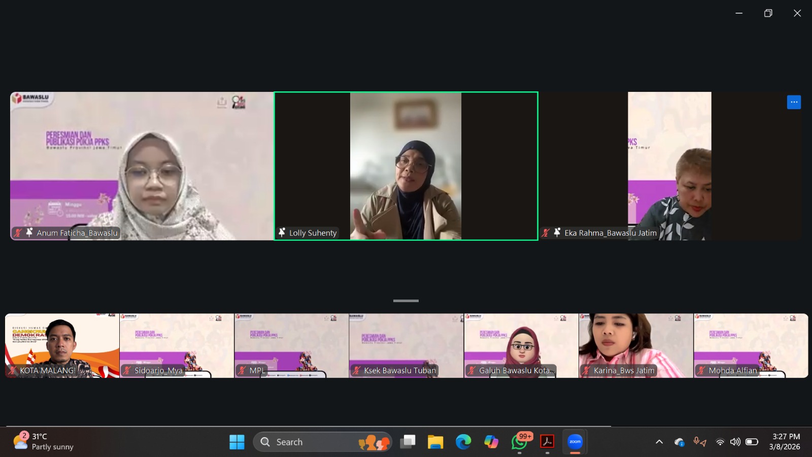
Task: Open WhatsApp with 99+ notifications
Action: click(x=520, y=442)
